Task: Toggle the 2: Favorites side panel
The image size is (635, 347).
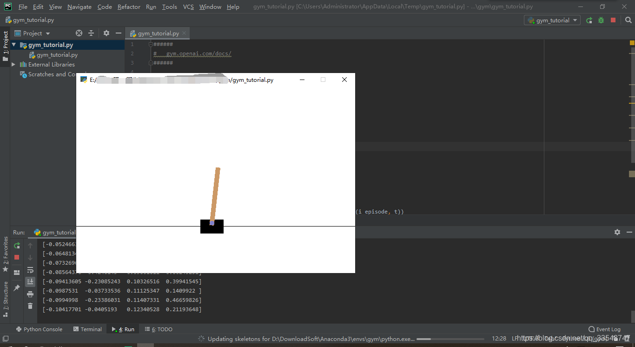Action: (x=5, y=254)
